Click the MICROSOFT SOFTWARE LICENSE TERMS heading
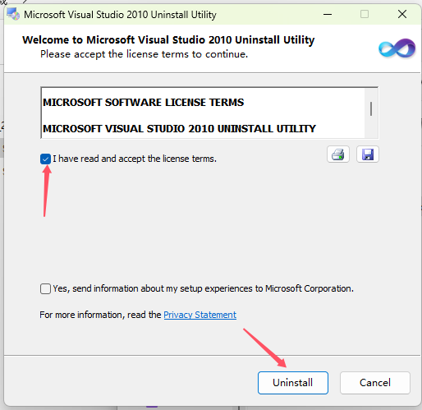The width and height of the screenshot is (422, 410). click(144, 103)
